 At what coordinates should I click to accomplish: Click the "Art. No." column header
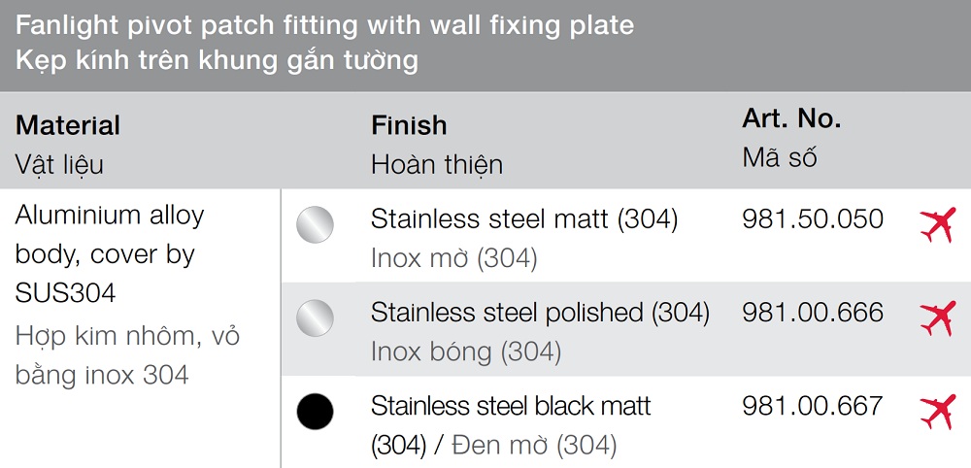click(791, 119)
